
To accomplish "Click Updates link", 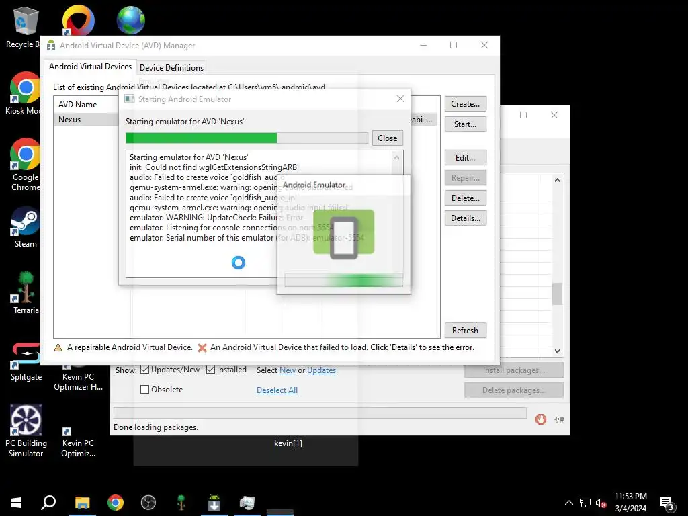I will (321, 370).
